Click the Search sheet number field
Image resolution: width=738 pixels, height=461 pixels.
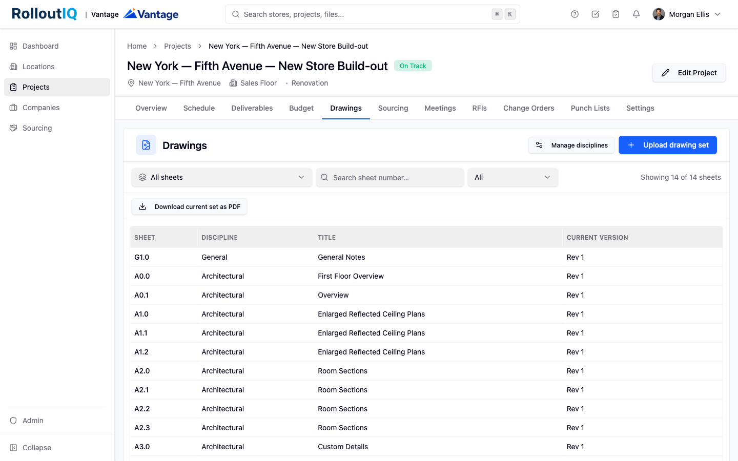(x=390, y=177)
